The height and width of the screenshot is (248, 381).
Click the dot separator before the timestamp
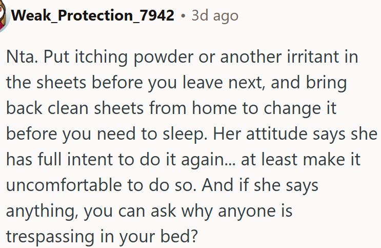click(x=183, y=16)
